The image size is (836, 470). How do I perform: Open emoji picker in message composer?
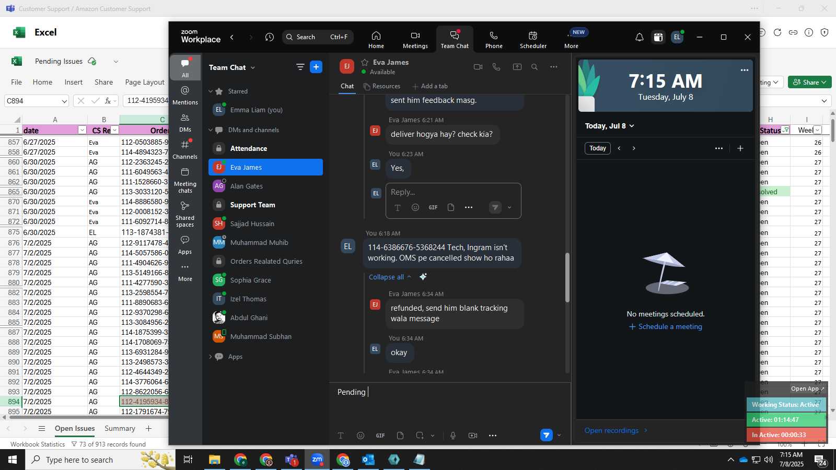coord(361,436)
